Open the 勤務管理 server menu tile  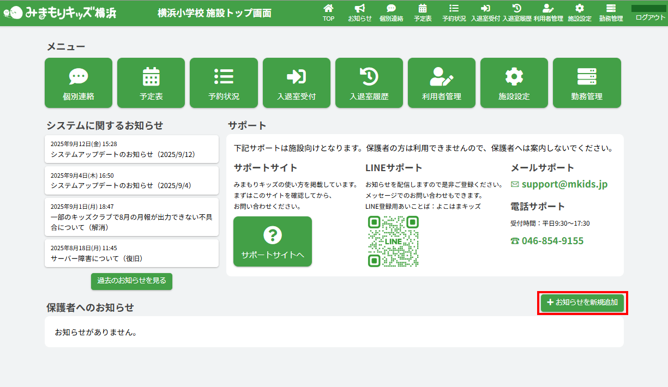[587, 83]
